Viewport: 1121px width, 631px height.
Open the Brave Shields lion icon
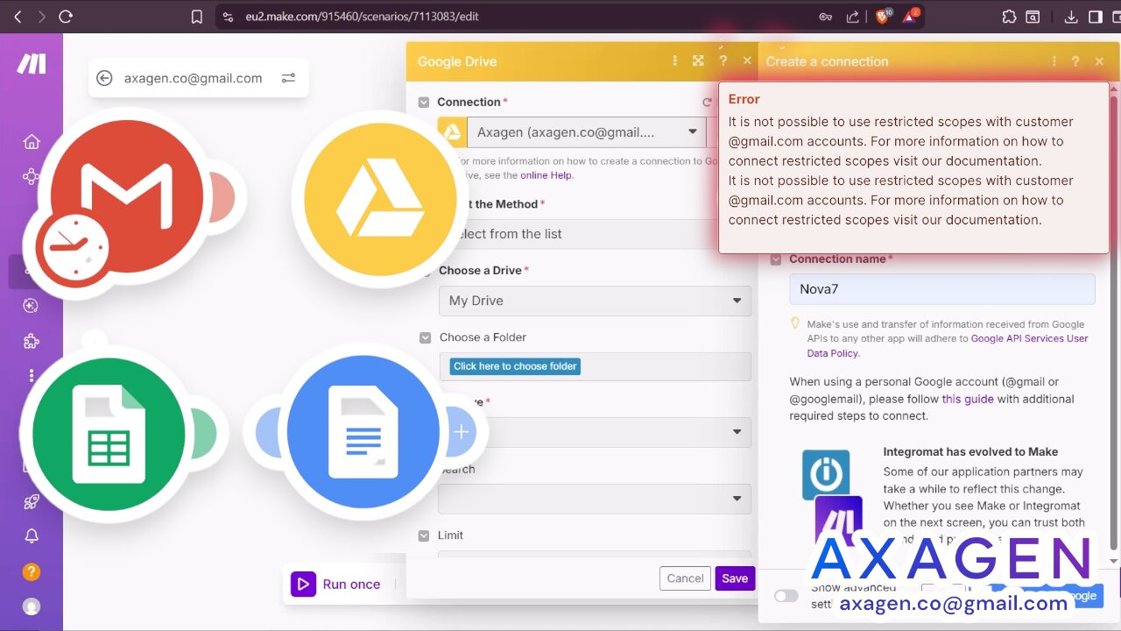[882, 17]
